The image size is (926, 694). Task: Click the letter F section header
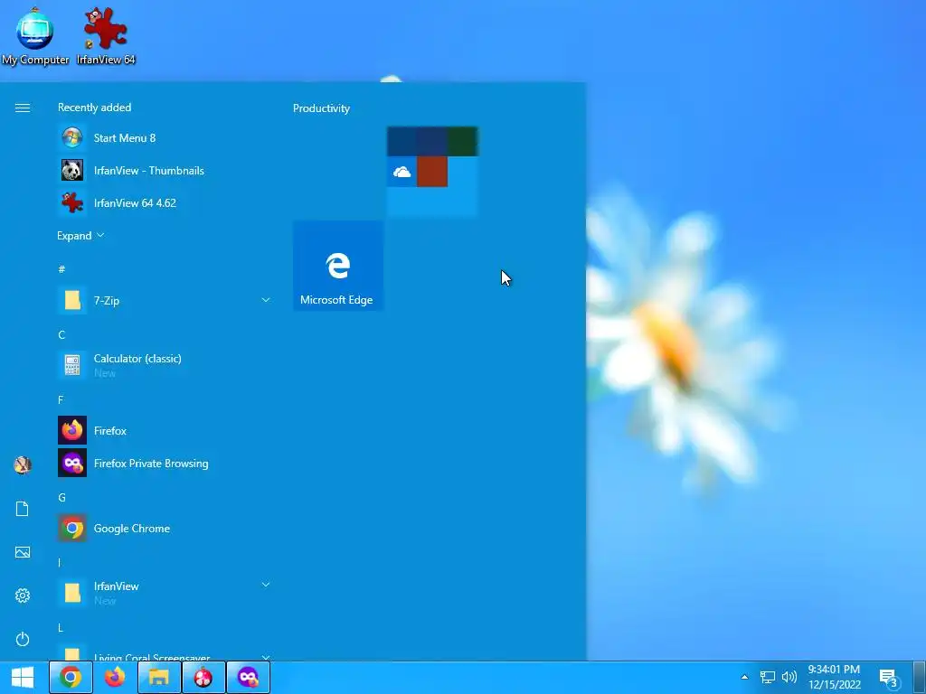tap(61, 400)
